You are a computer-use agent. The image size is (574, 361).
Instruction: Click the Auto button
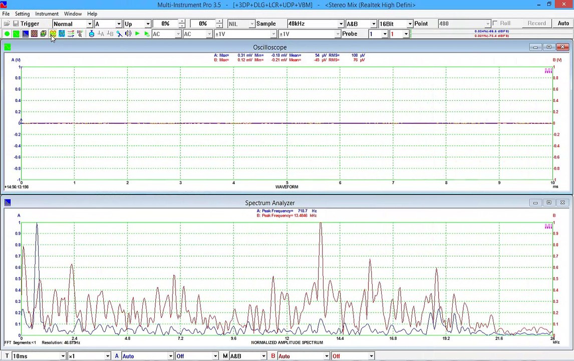[563, 24]
